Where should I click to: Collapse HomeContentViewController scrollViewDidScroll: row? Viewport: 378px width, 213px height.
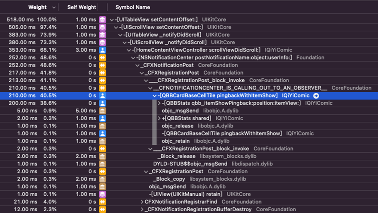129,50
